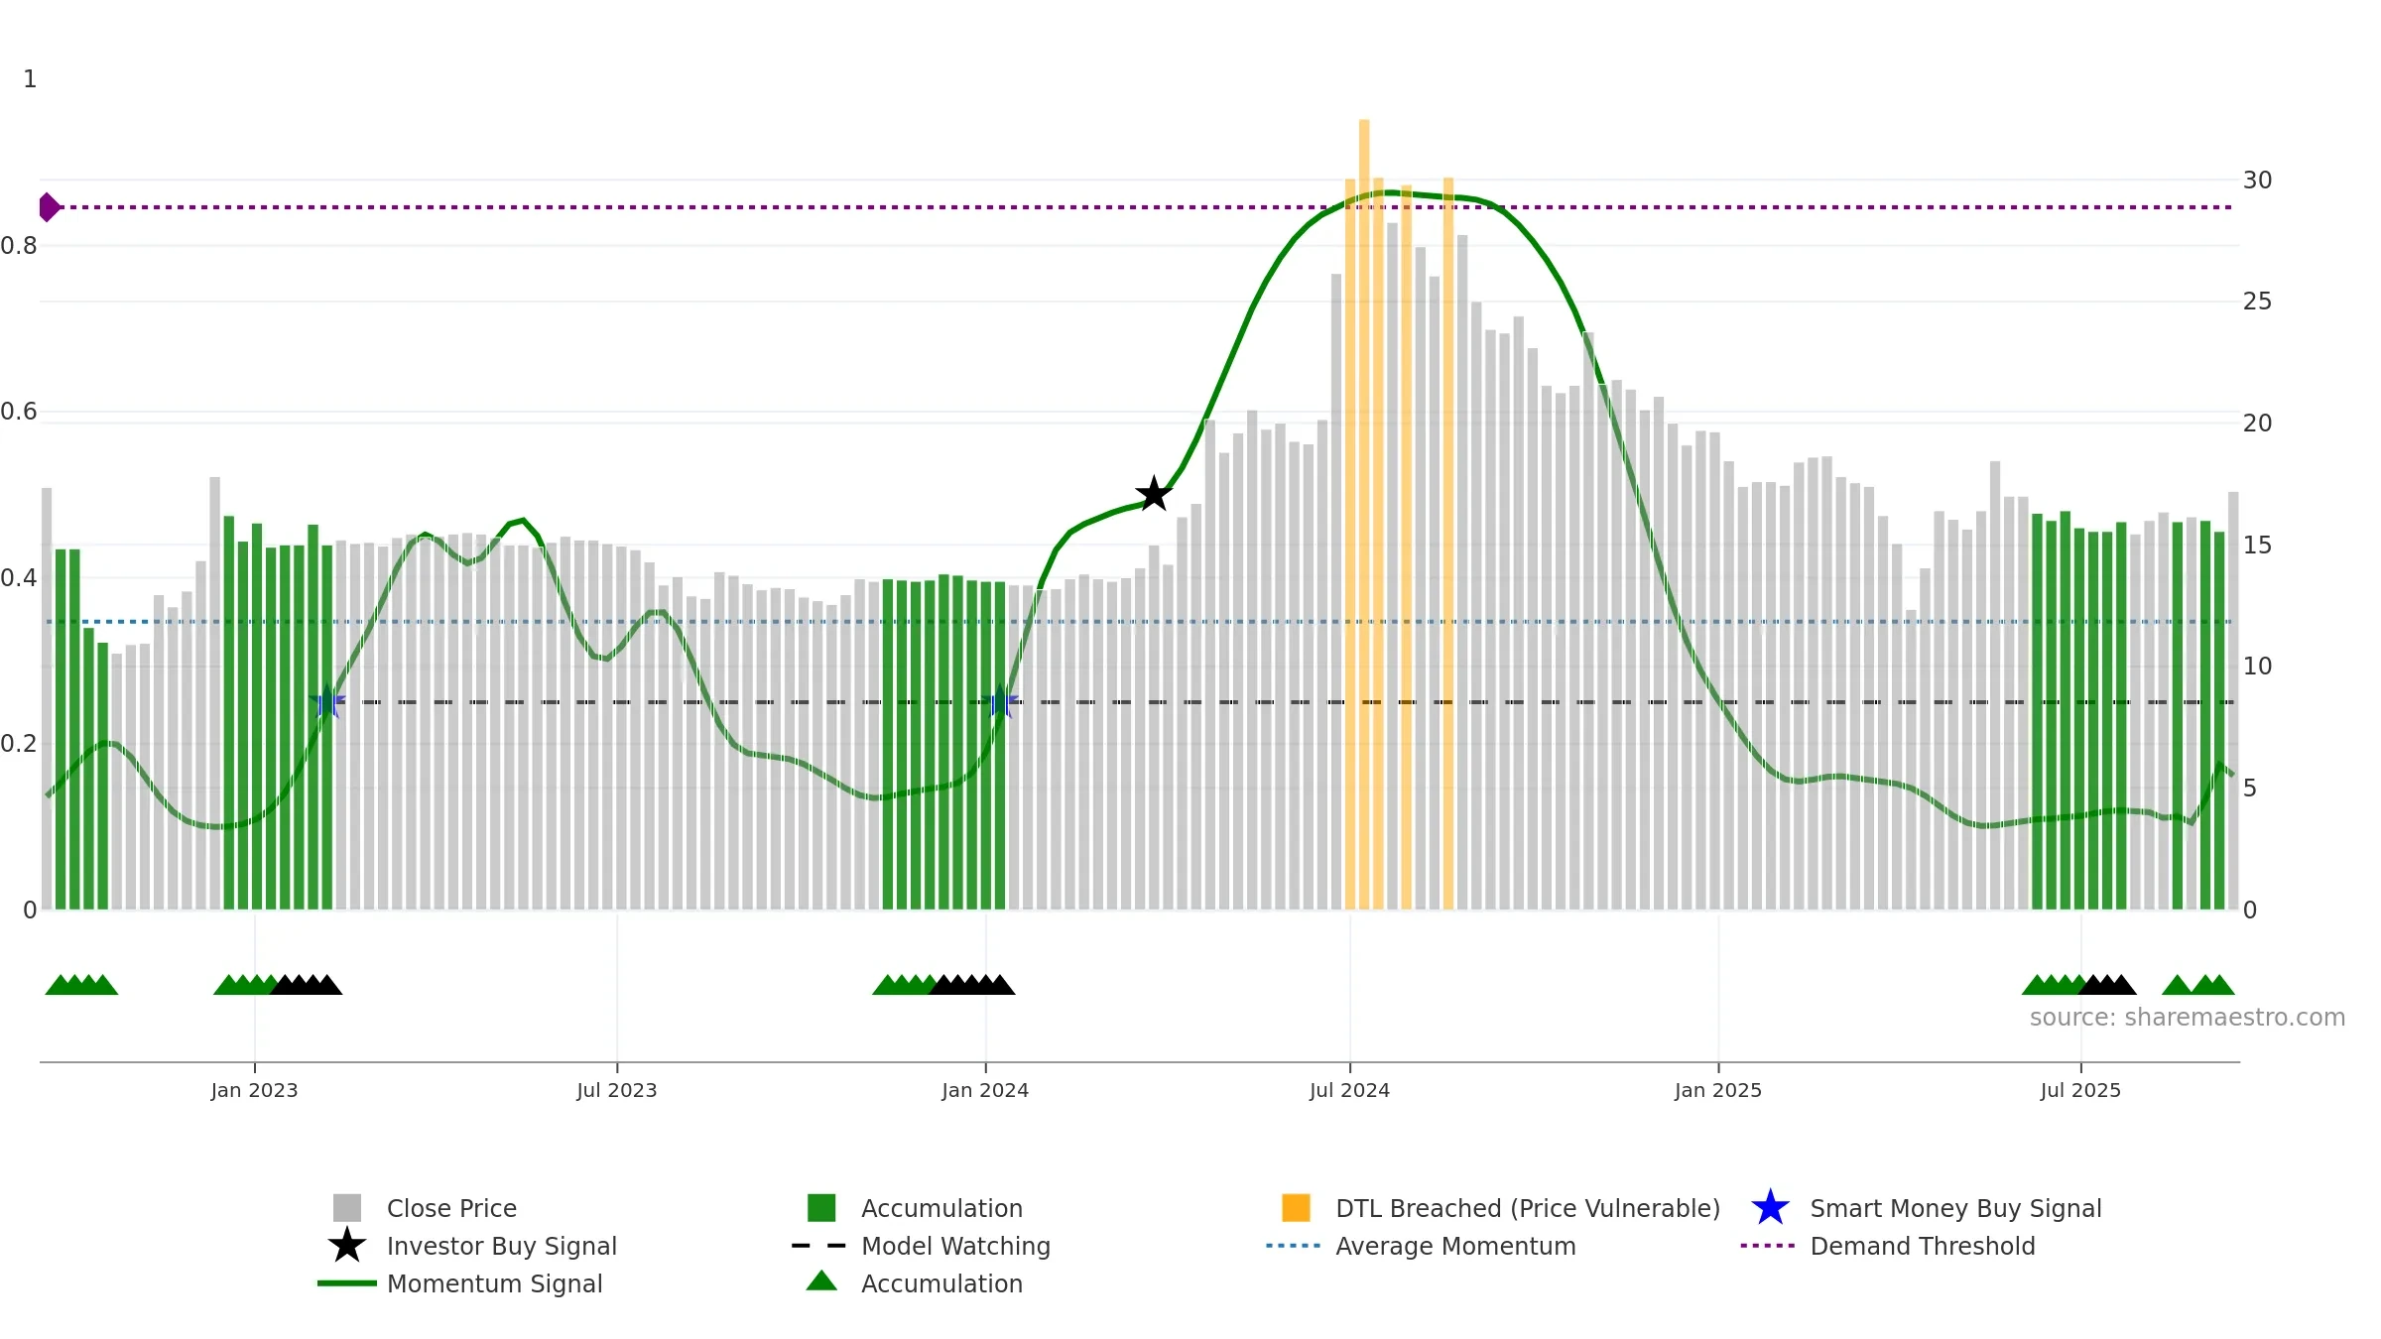Image resolution: width=2381 pixels, height=1339 pixels.
Task: Click the black triangle cluster near Jul 2025
Action: tap(2108, 985)
